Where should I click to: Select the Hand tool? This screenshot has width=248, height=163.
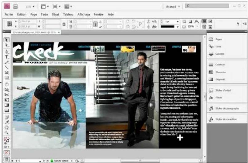pyautogui.click(x=7, y=127)
